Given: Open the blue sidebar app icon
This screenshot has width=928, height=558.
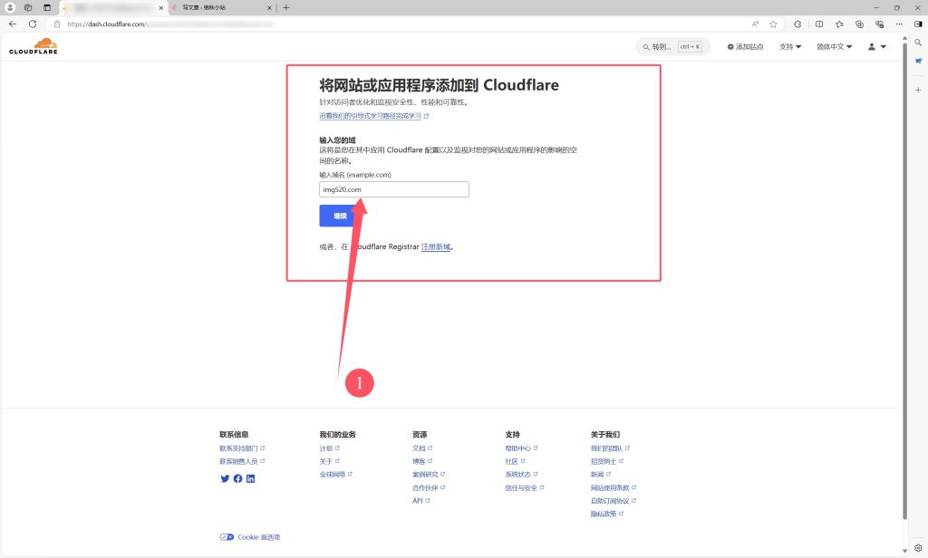Looking at the screenshot, I should point(918,61).
